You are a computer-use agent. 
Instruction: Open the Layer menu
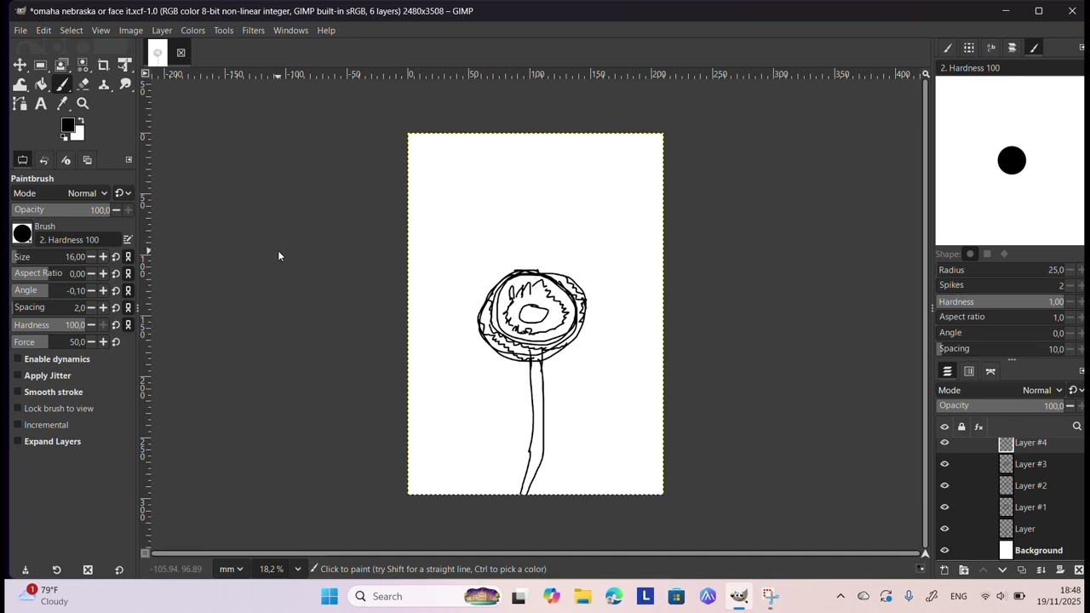pyautogui.click(x=162, y=31)
